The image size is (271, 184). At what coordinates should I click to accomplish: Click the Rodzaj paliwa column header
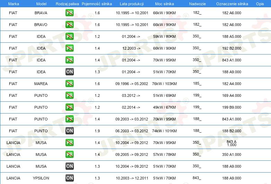click(x=67, y=4)
